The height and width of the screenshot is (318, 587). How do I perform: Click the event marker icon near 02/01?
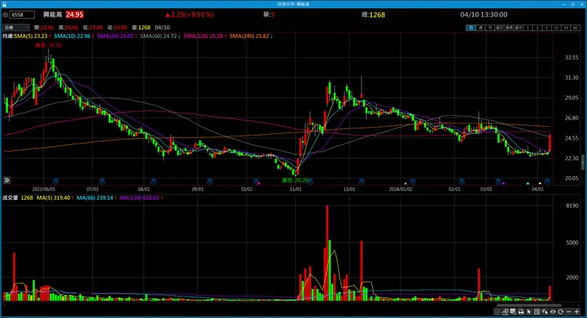(461, 181)
